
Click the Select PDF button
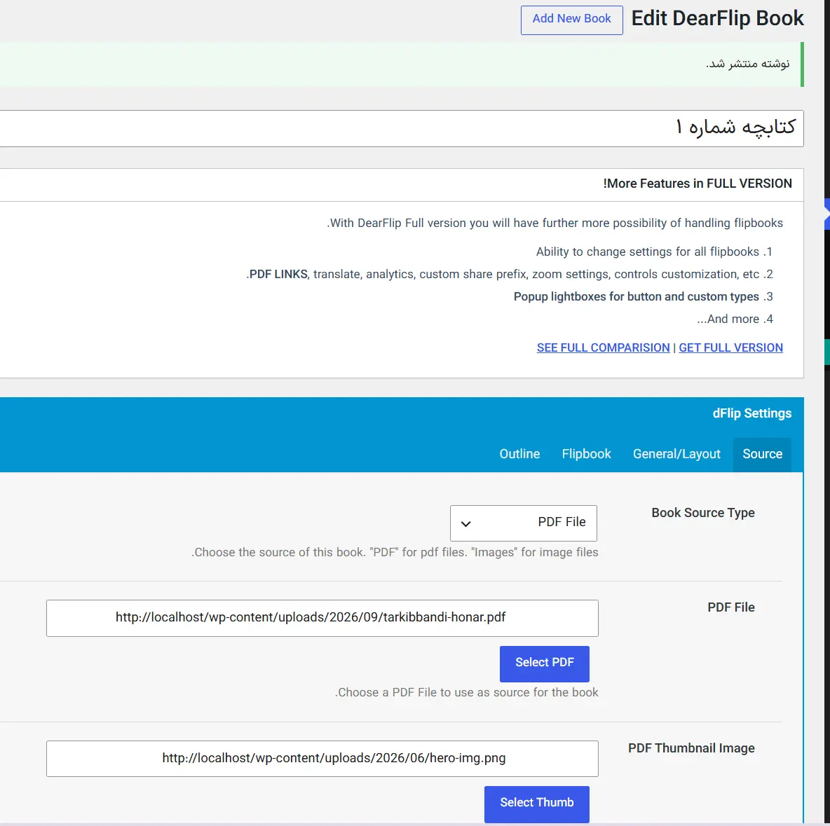[544, 663]
